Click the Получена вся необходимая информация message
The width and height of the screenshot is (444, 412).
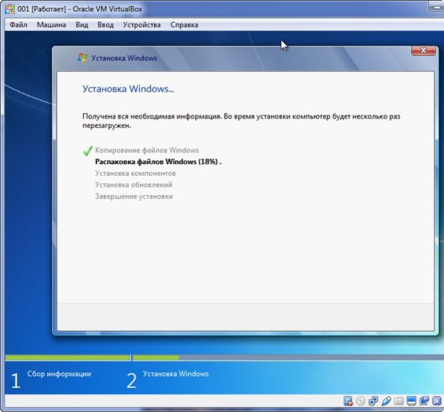click(242, 121)
